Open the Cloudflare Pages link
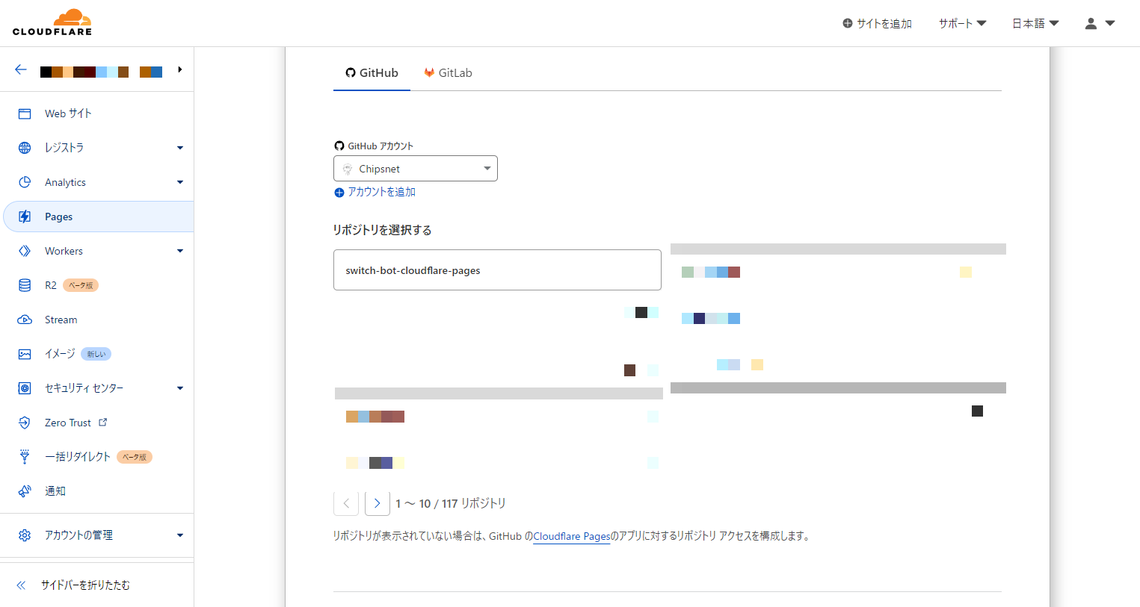Image resolution: width=1140 pixels, height=607 pixels. pos(571,535)
